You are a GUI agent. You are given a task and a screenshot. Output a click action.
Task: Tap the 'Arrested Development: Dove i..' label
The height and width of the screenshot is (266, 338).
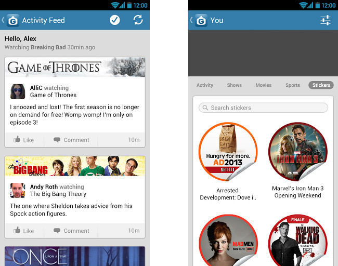pyautogui.click(x=228, y=194)
